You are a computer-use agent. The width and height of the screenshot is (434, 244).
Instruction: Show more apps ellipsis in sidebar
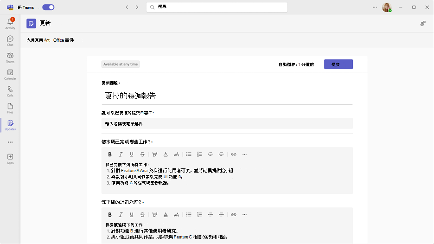10,142
